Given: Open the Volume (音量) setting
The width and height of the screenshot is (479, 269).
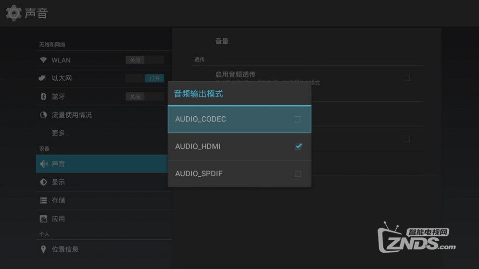Looking at the screenshot, I should pos(222,41).
